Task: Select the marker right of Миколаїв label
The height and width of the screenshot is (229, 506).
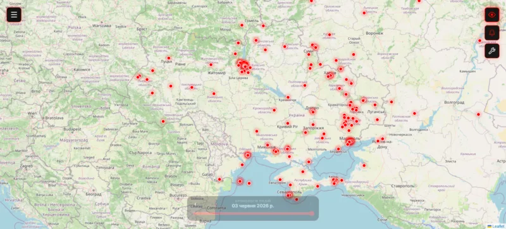Action: [x=276, y=151]
